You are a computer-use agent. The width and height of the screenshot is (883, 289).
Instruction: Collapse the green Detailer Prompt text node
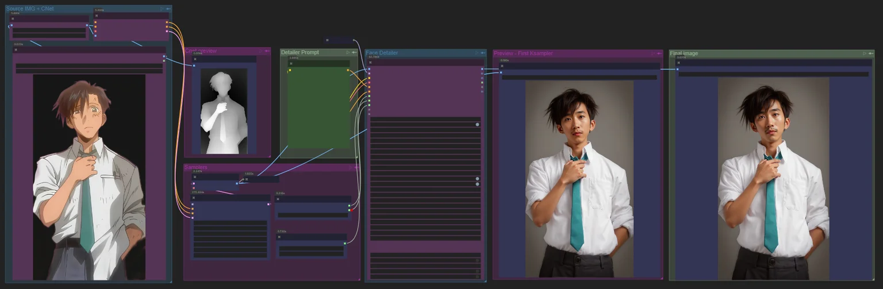click(x=291, y=63)
